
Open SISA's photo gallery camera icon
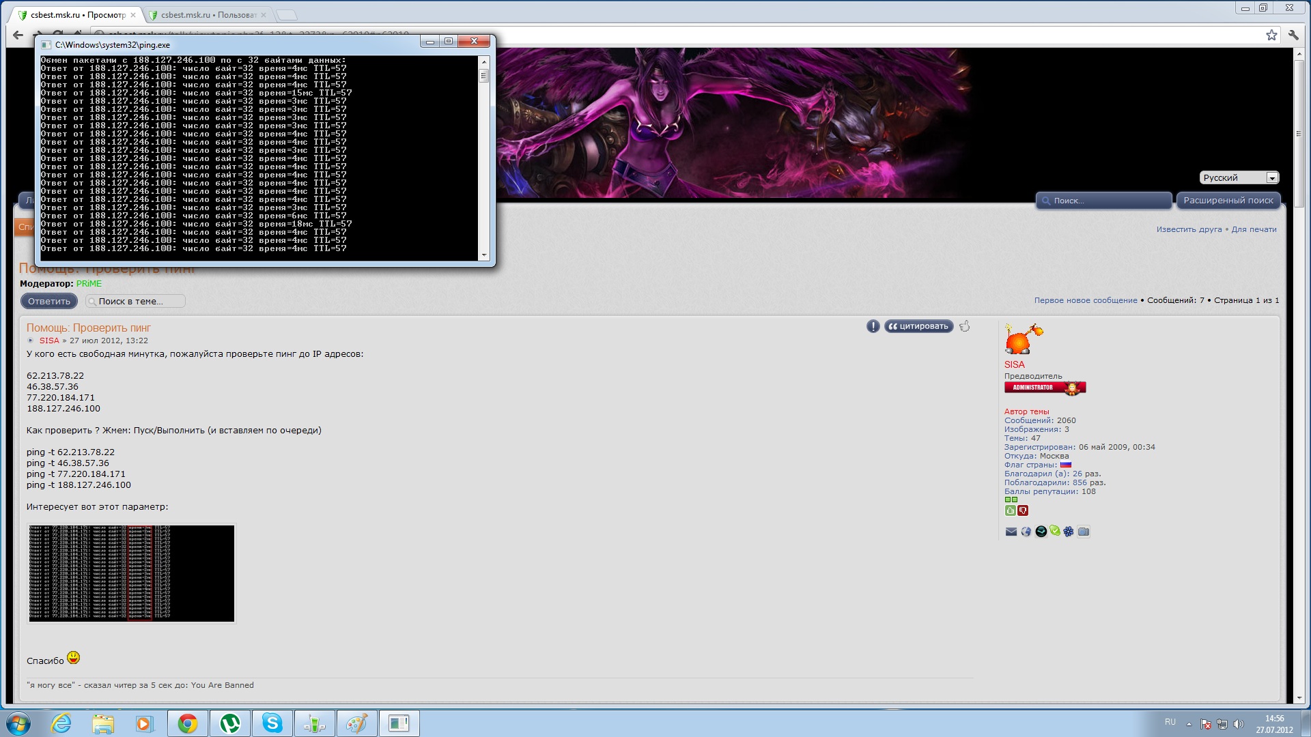coord(1084,532)
